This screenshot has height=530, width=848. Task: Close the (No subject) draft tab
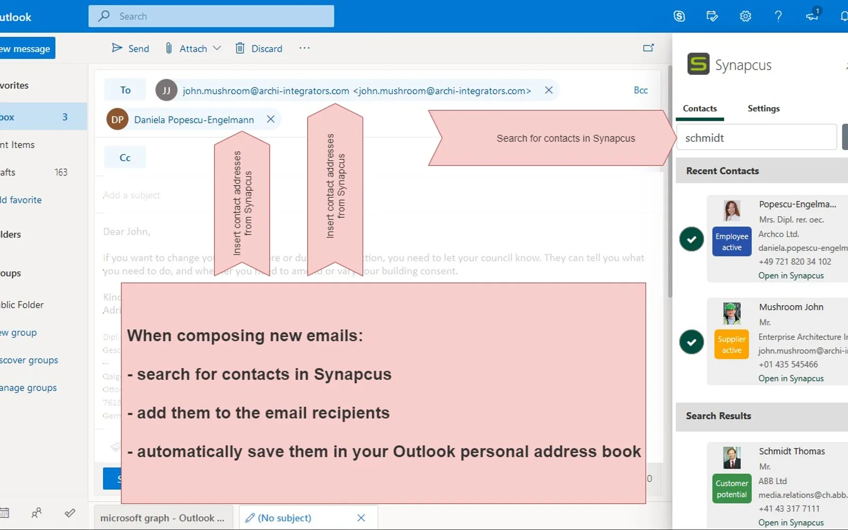coord(361,518)
